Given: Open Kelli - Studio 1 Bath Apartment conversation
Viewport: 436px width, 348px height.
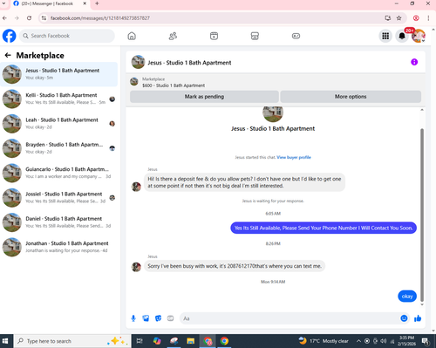Looking at the screenshot, I should tap(59, 99).
